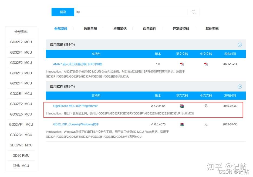Open the Chinese PDF of AN027
Image resolution: width=253 pixels, height=177 pixels.
pos(206,64)
